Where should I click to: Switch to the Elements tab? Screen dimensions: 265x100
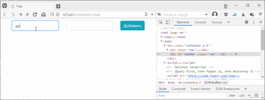coord(183,22)
